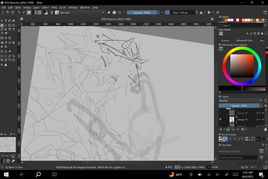Show the Group 38 layer

pos(220,113)
